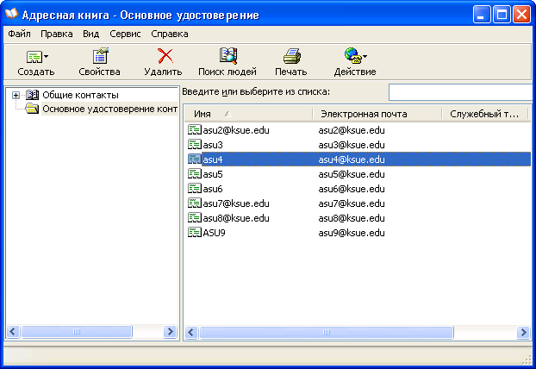Click contact card icon for asu2@ksue.edu
This screenshot has width=536, height=369.
pos(195,130)
